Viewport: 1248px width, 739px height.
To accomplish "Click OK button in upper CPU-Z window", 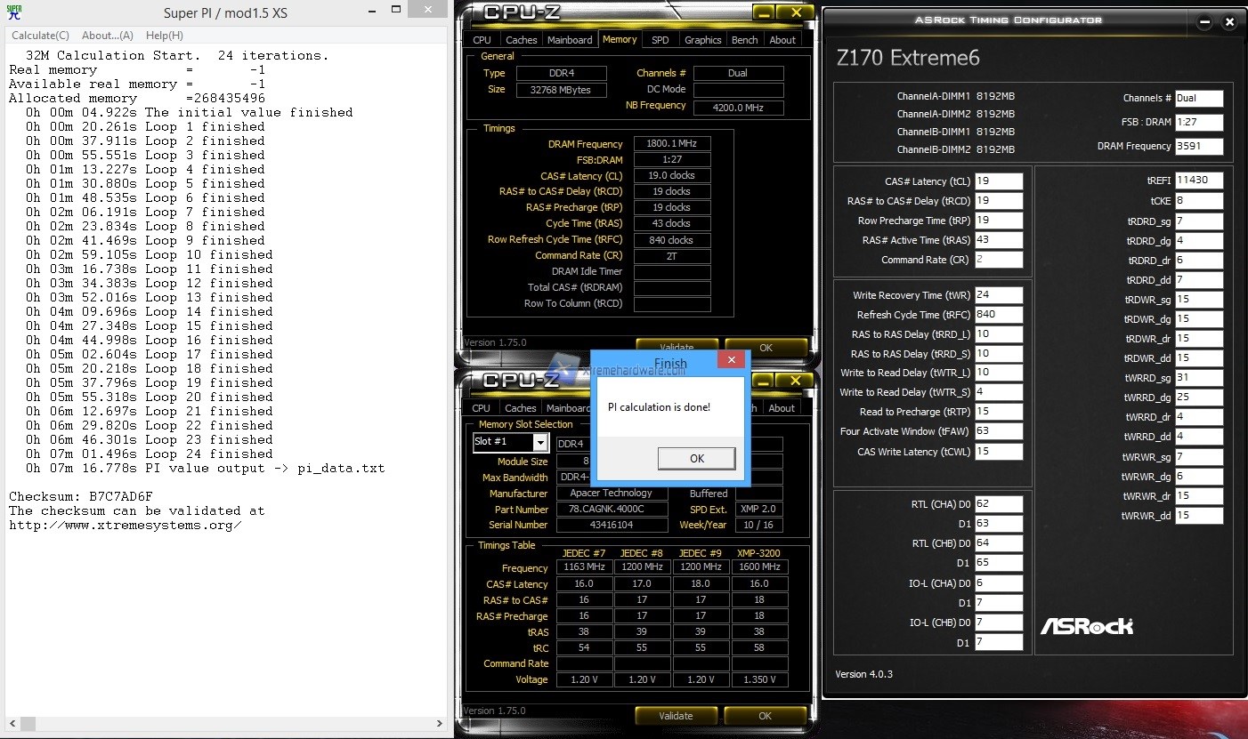I will (x=766, y=348).
